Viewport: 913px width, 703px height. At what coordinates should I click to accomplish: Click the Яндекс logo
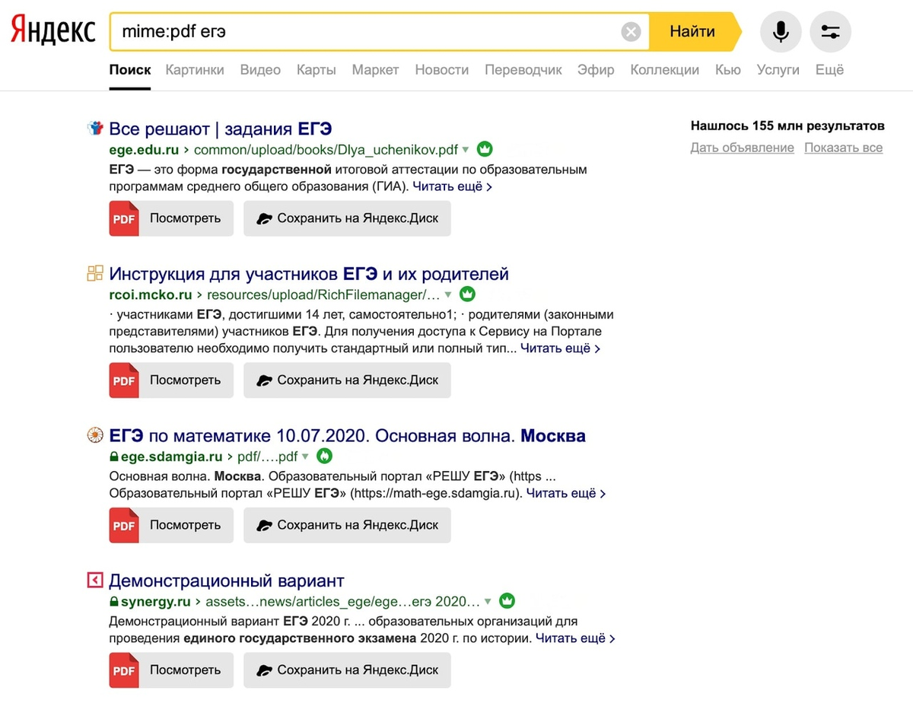[52, 30]
